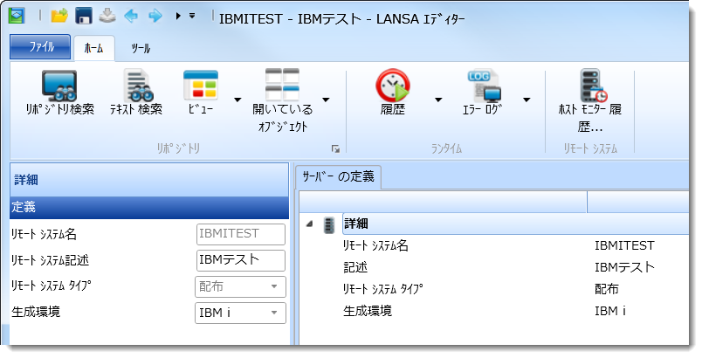Click the first column header in the server definition grid
This screenshot has width=702, height=358.
point(443,202)
